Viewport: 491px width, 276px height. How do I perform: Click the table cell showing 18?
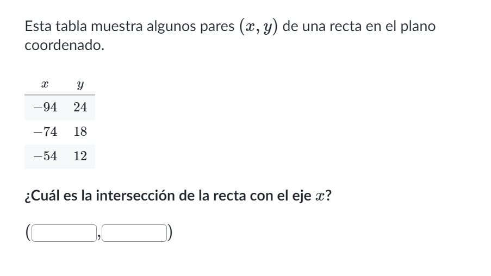click(80, 131)
